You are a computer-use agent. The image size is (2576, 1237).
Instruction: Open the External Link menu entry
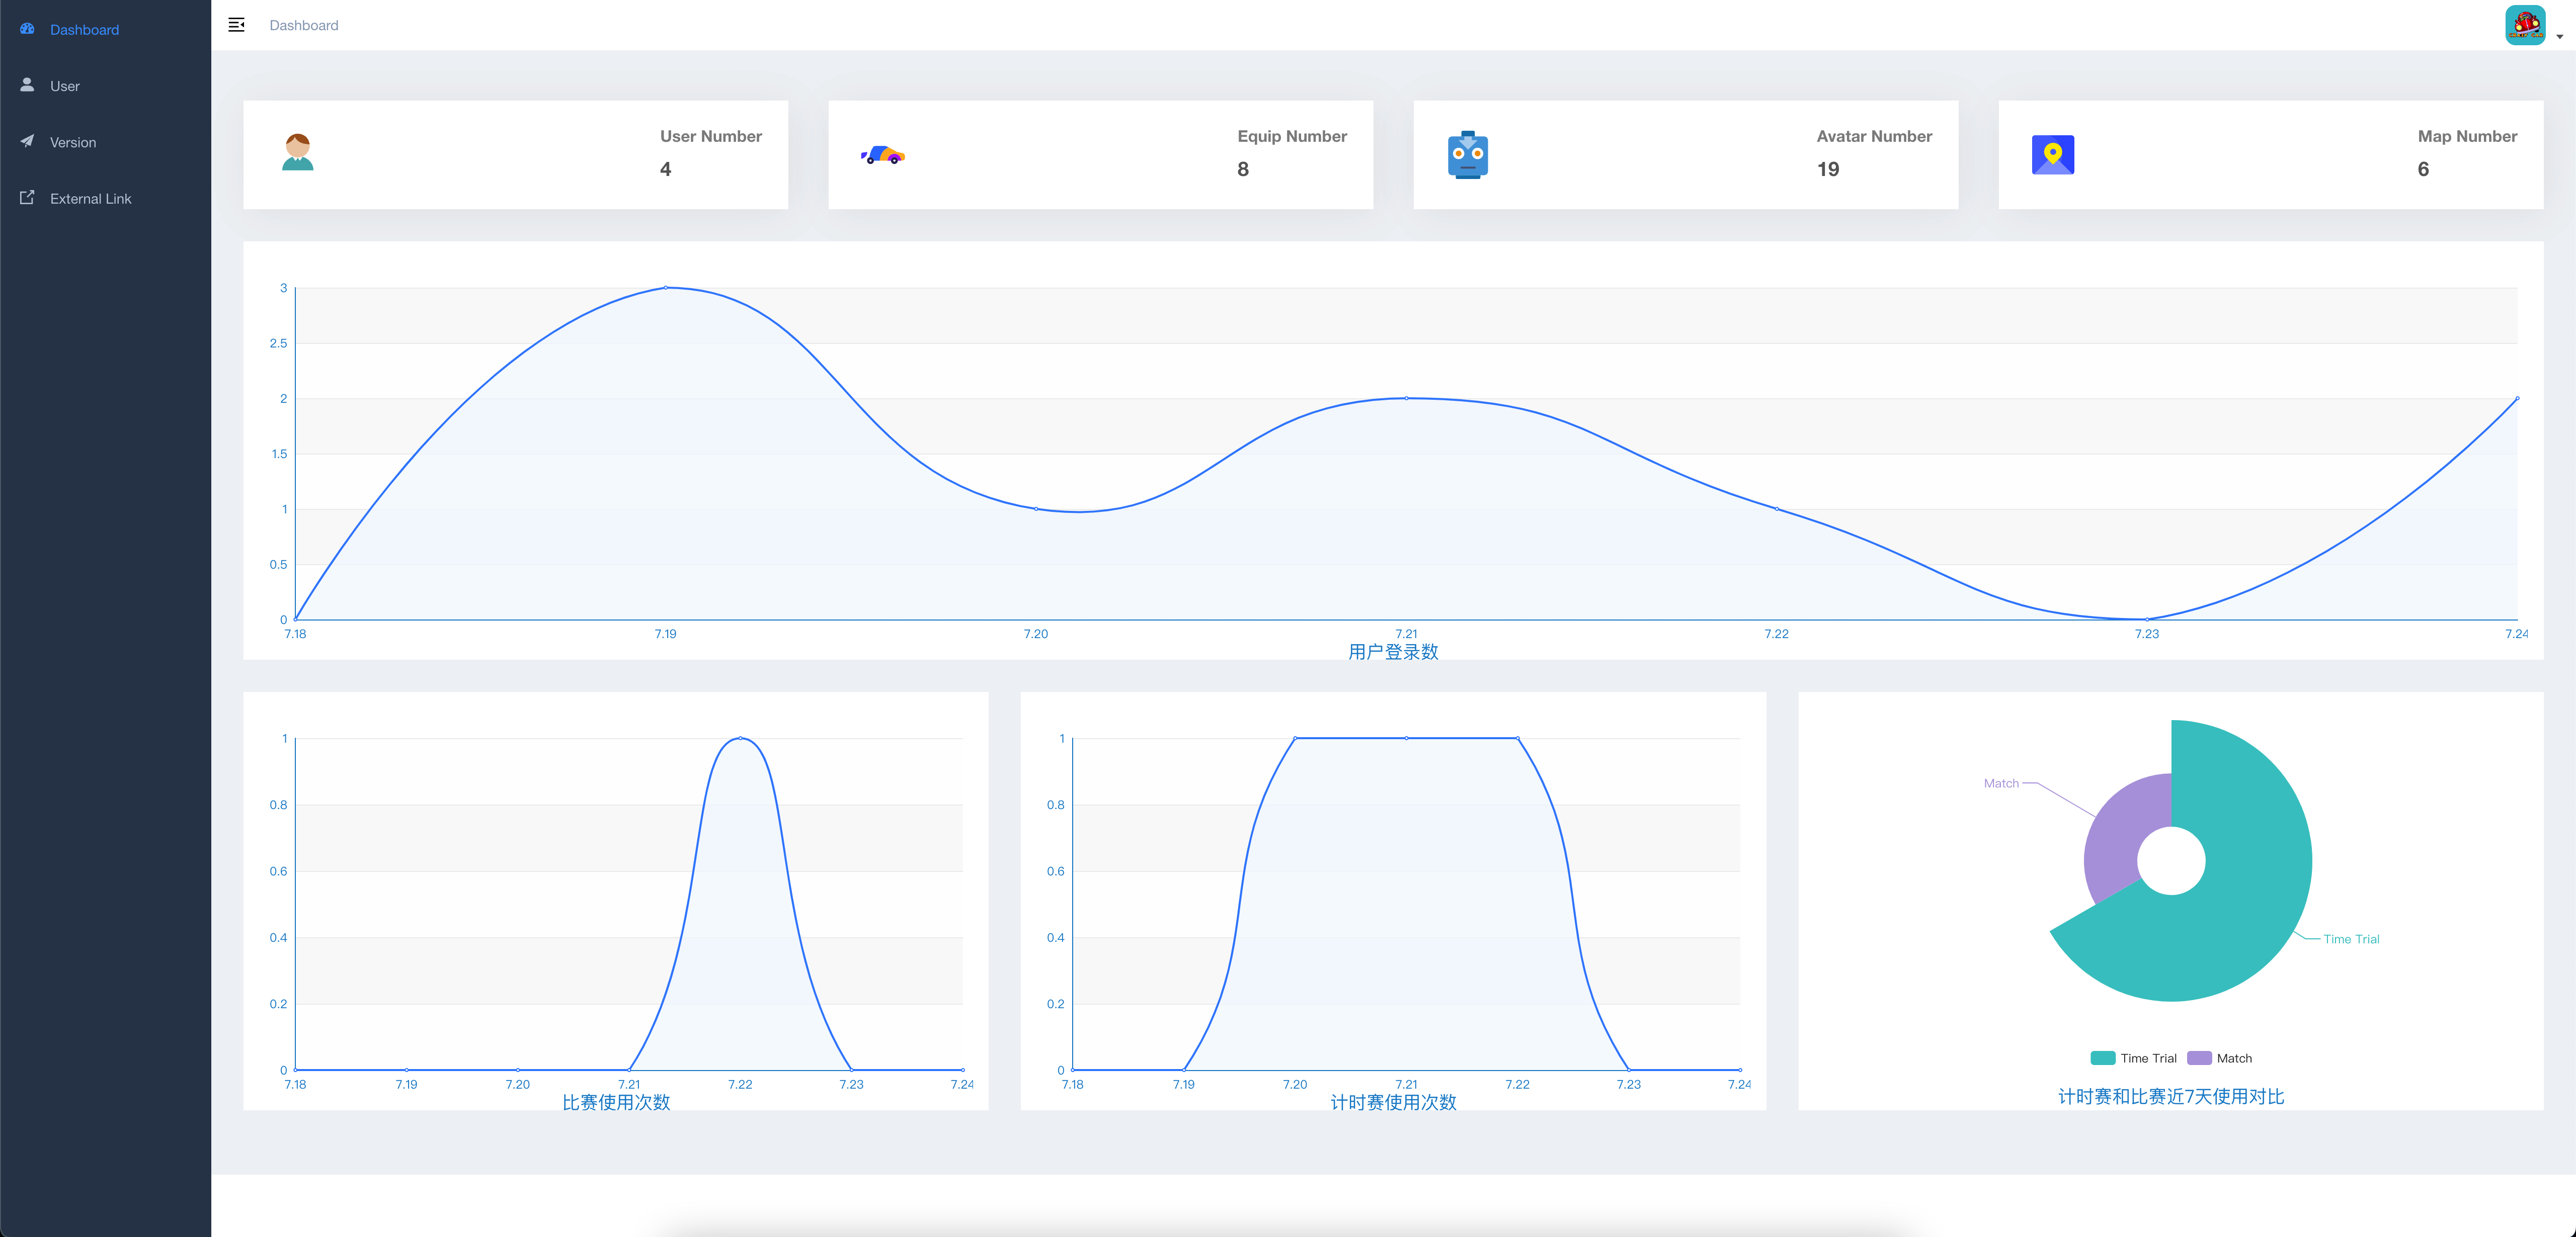click(90, 199)
